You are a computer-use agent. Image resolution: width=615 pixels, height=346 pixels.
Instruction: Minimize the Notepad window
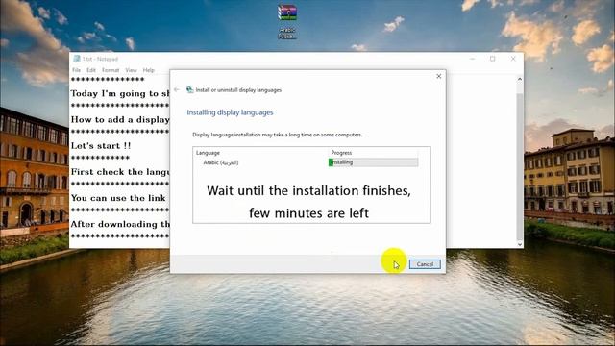coord(472,59)
